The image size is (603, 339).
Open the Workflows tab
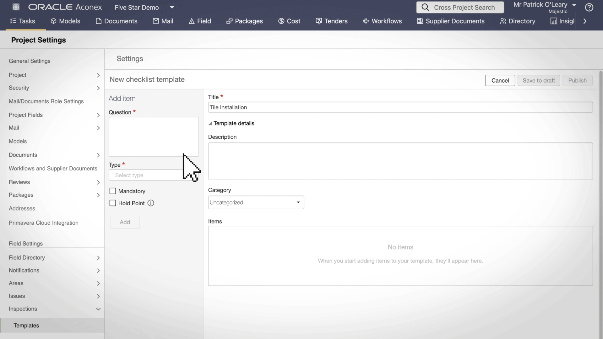coord(382,21)
